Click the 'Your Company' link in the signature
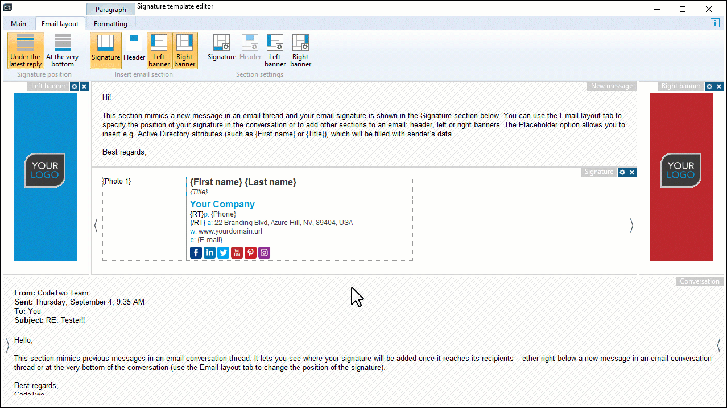727x408 pixels. tap(222, 204)
